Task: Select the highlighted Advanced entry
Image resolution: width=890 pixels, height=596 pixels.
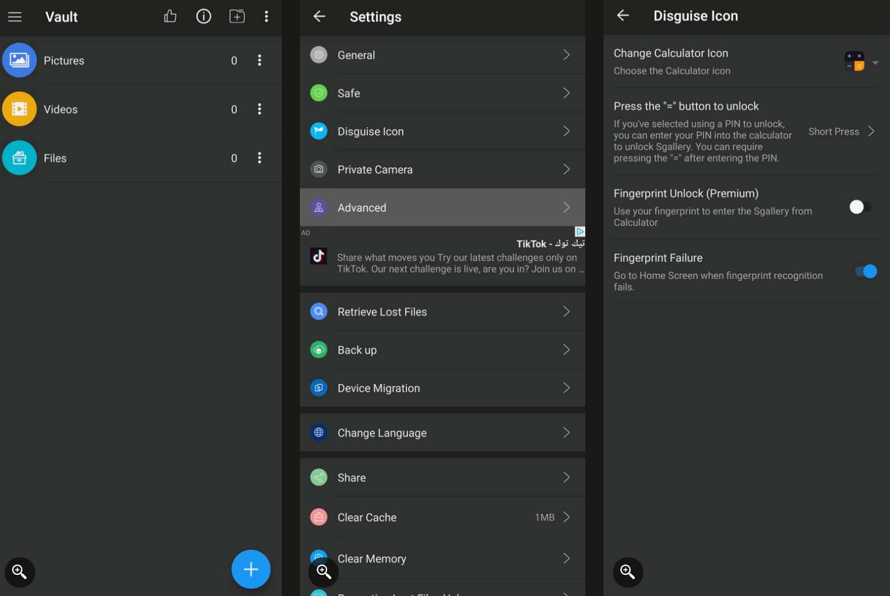Action: click(x=443, y=207)
